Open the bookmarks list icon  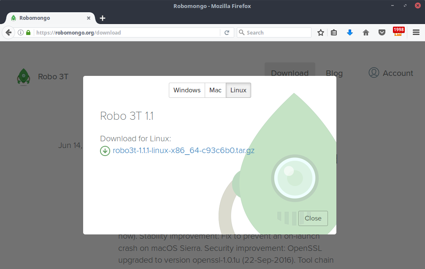334,32
